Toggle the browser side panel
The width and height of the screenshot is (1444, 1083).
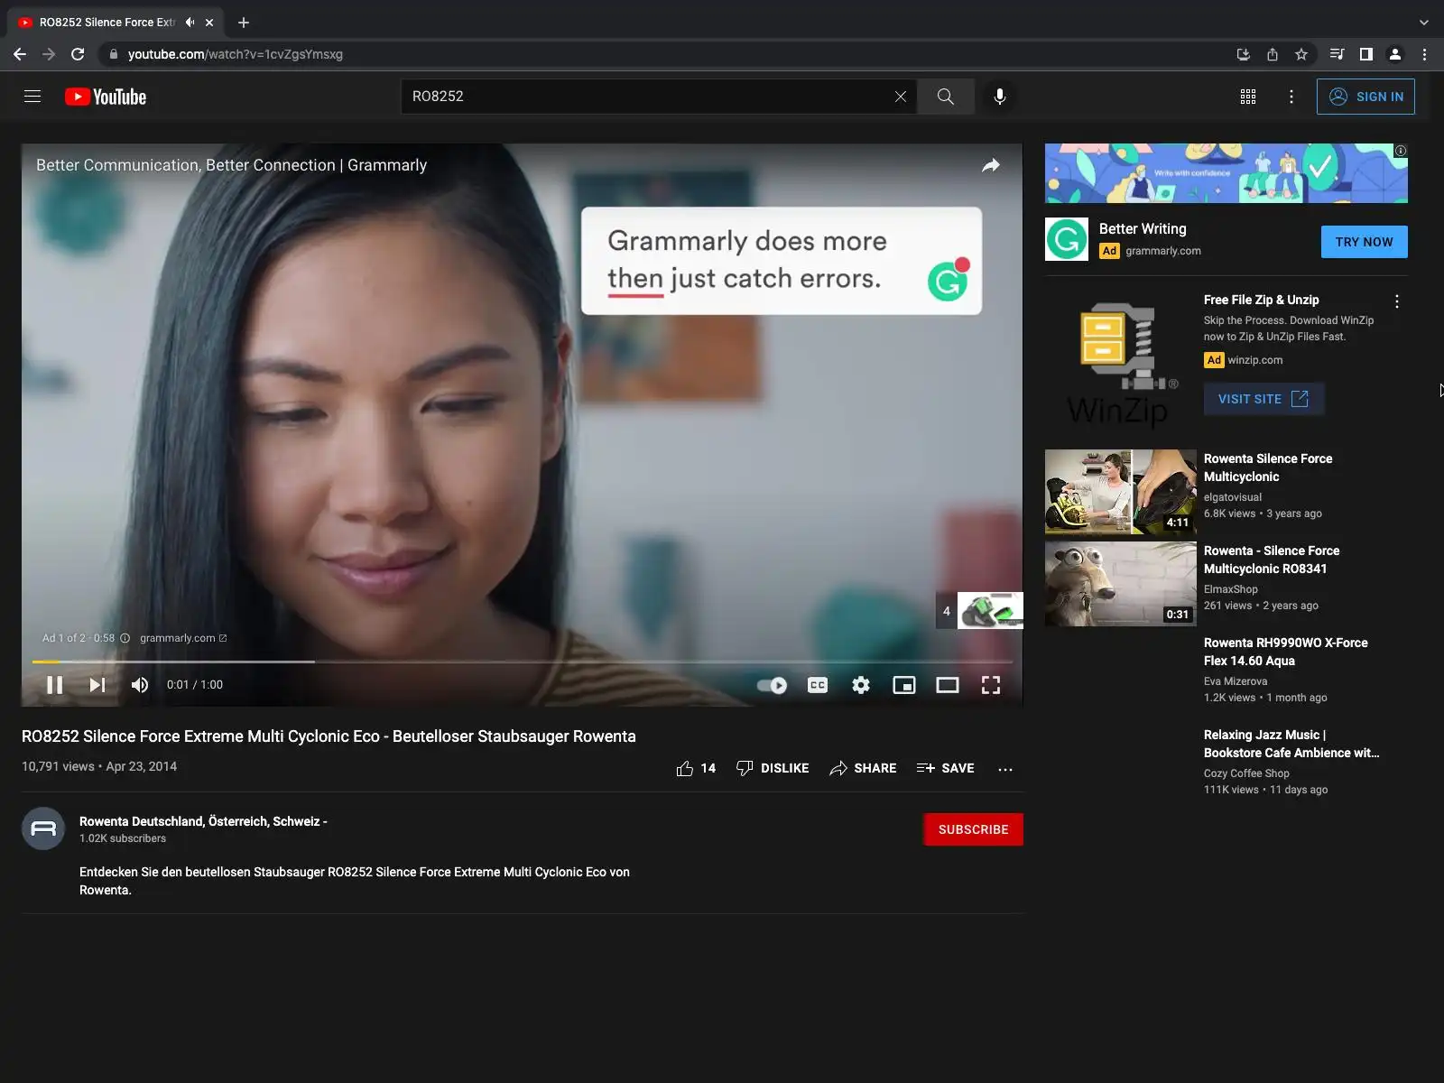1366,54
